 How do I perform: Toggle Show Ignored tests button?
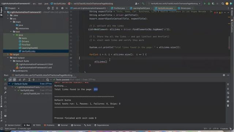[14, 80]
